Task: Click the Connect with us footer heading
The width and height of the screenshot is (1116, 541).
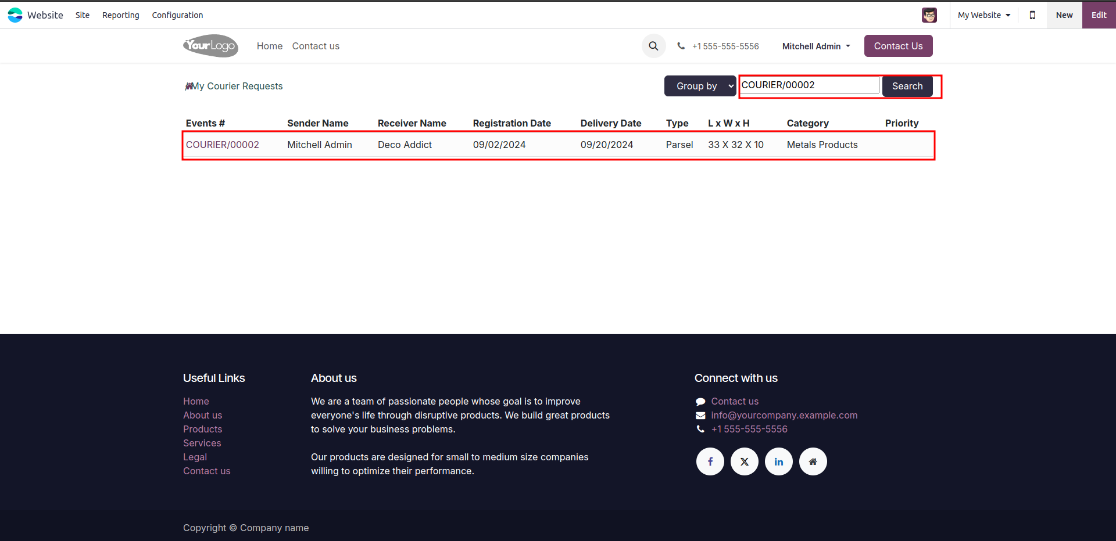Action: (736, 378)
